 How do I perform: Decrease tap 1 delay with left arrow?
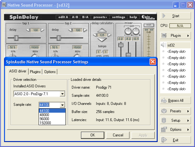[28, 30]
